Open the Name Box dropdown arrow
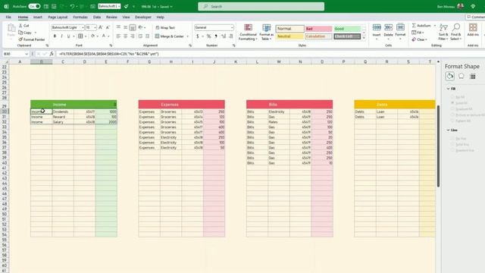The height and width of the screenshot is (273, 485). click(x=27, y=54)
